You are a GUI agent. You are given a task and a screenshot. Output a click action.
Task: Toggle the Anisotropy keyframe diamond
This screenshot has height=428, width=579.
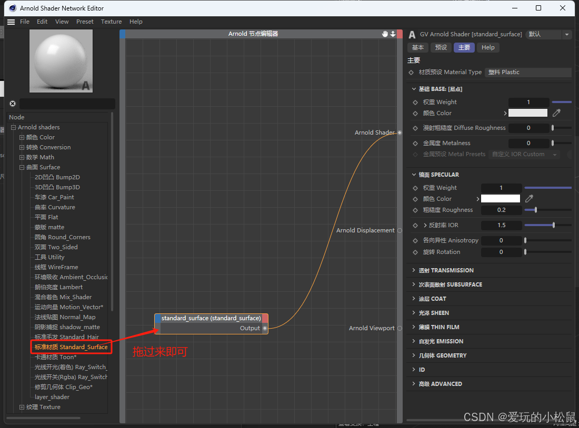click(x=415, y=241)
